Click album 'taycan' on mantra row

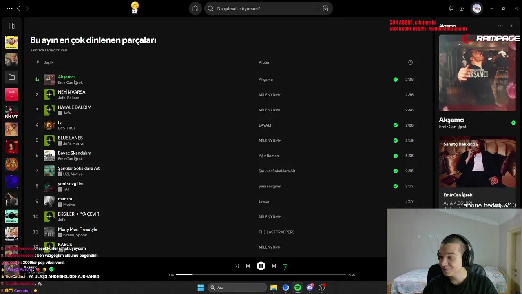[x=264, y=201]
